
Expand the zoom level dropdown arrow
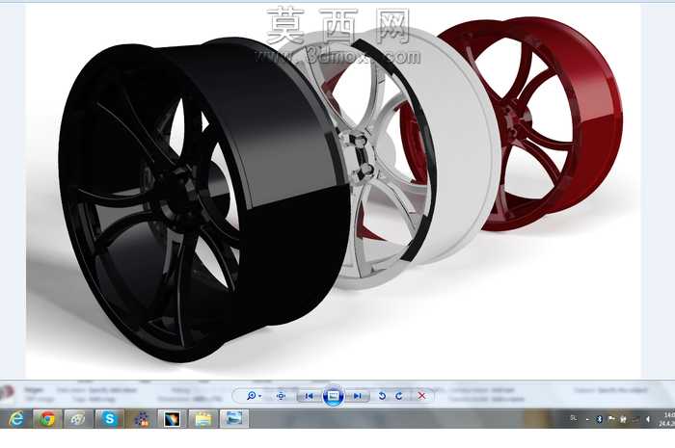click(x=260, y=396)
